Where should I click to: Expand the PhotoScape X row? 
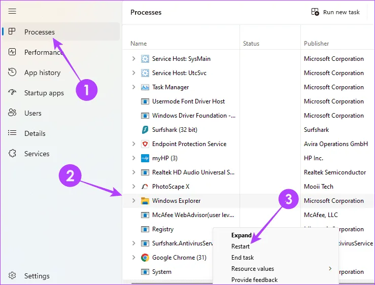pos(133,186)
